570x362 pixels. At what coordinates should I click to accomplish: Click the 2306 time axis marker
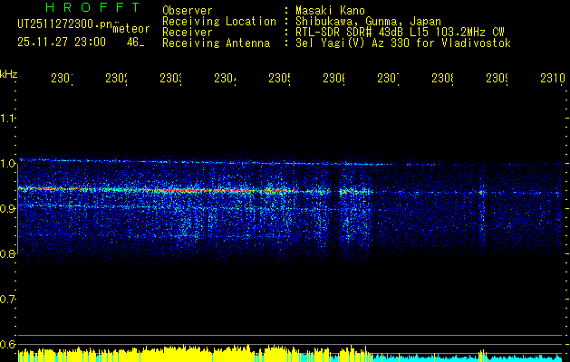click(334, 79)
